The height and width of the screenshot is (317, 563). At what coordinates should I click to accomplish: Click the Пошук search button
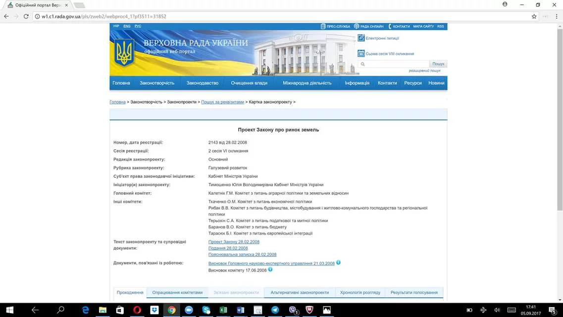pos(438,64)
